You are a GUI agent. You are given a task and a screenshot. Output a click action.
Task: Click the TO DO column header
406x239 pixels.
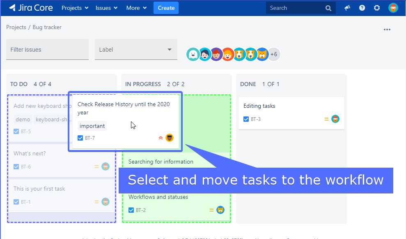click(19, 84)
